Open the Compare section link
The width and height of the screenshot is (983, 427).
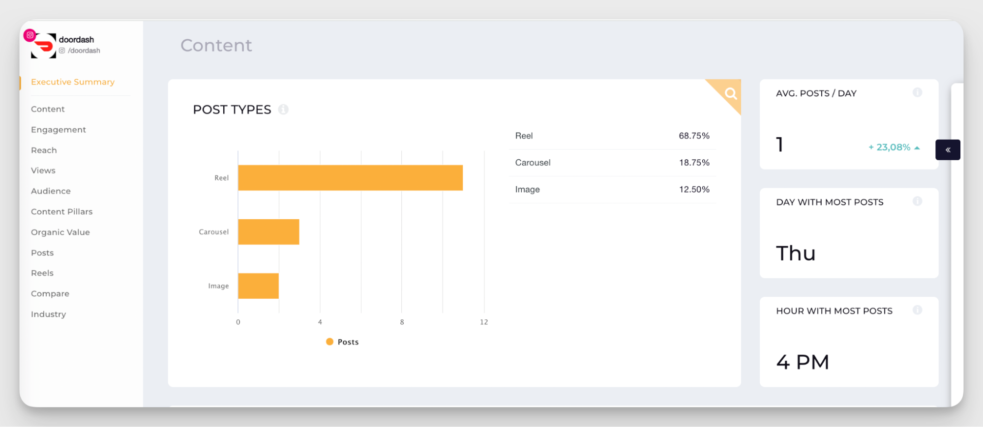(x=50, y=294)
